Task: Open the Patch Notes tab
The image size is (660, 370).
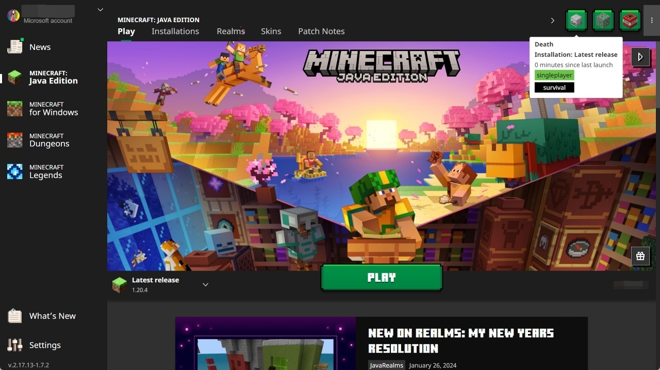Action: (x=321, y=31)
